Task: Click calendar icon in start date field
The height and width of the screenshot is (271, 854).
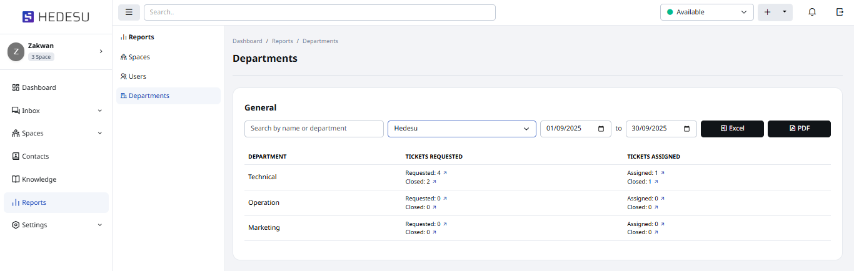Action: 601,129
